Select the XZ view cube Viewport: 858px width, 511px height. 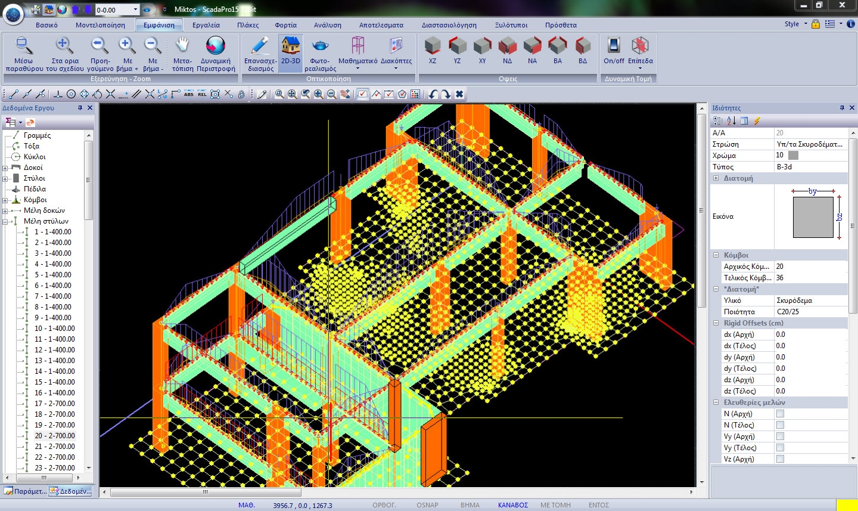coord(433,46)
